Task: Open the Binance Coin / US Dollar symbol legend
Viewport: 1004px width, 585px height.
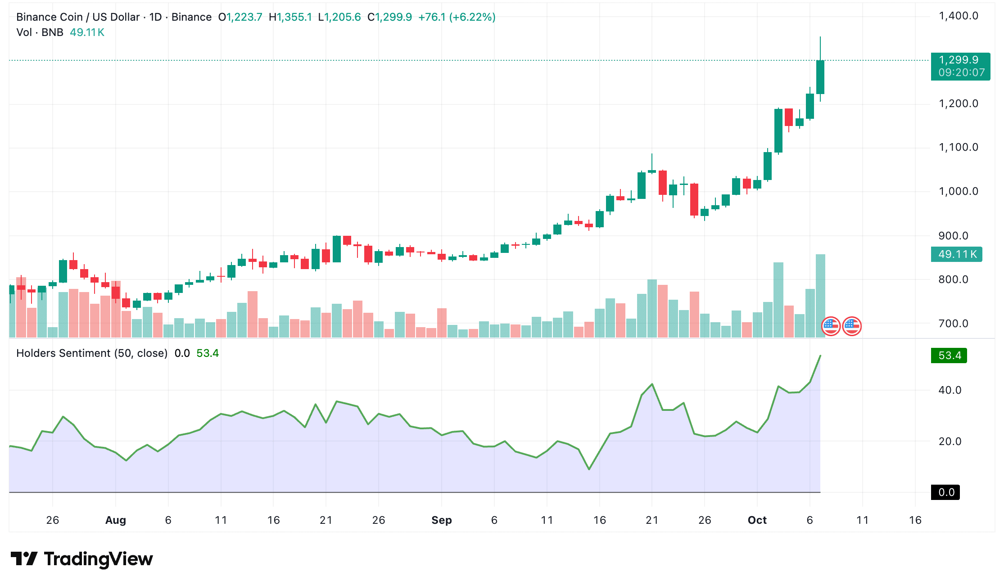Action: [x=78, y=17]
